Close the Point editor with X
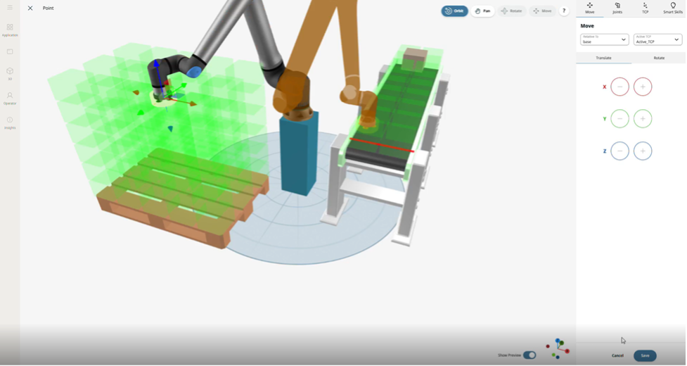 pyautogui.click(x=30, y=8)
